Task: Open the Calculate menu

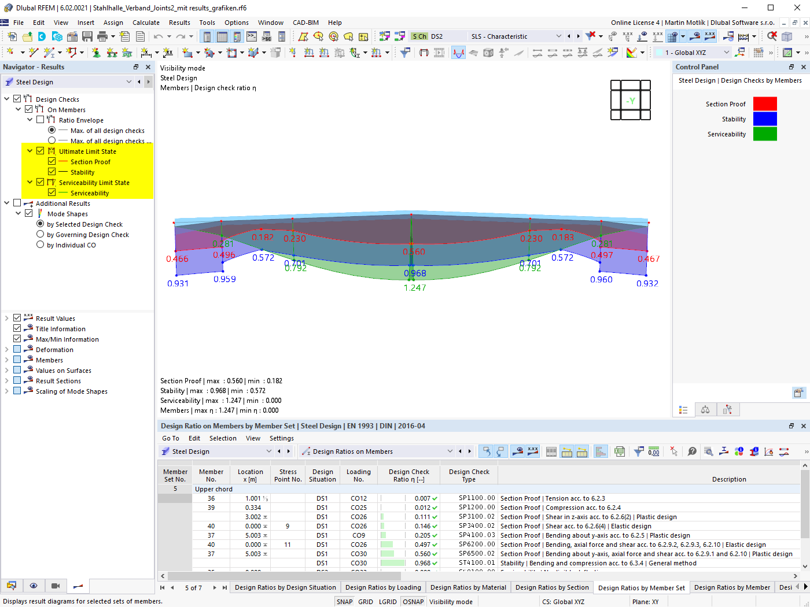Action: coord(146,23)
